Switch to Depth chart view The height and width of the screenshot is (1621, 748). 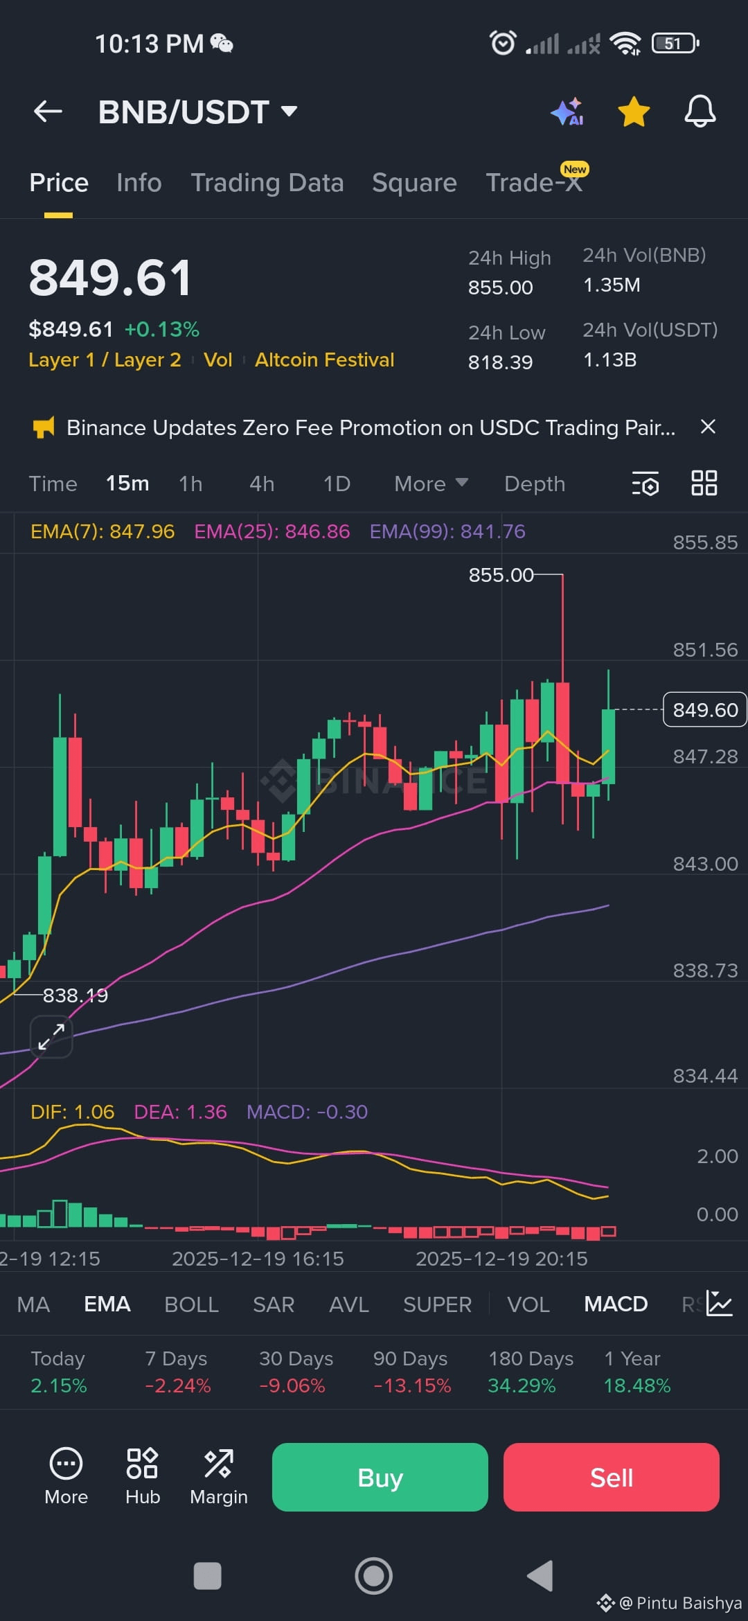(535, 484)
